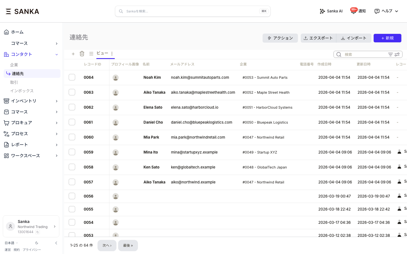Screen dimensions: 407x254
Task: Collapse sidebar using the left chevron
Action: (x=56, y=243)
